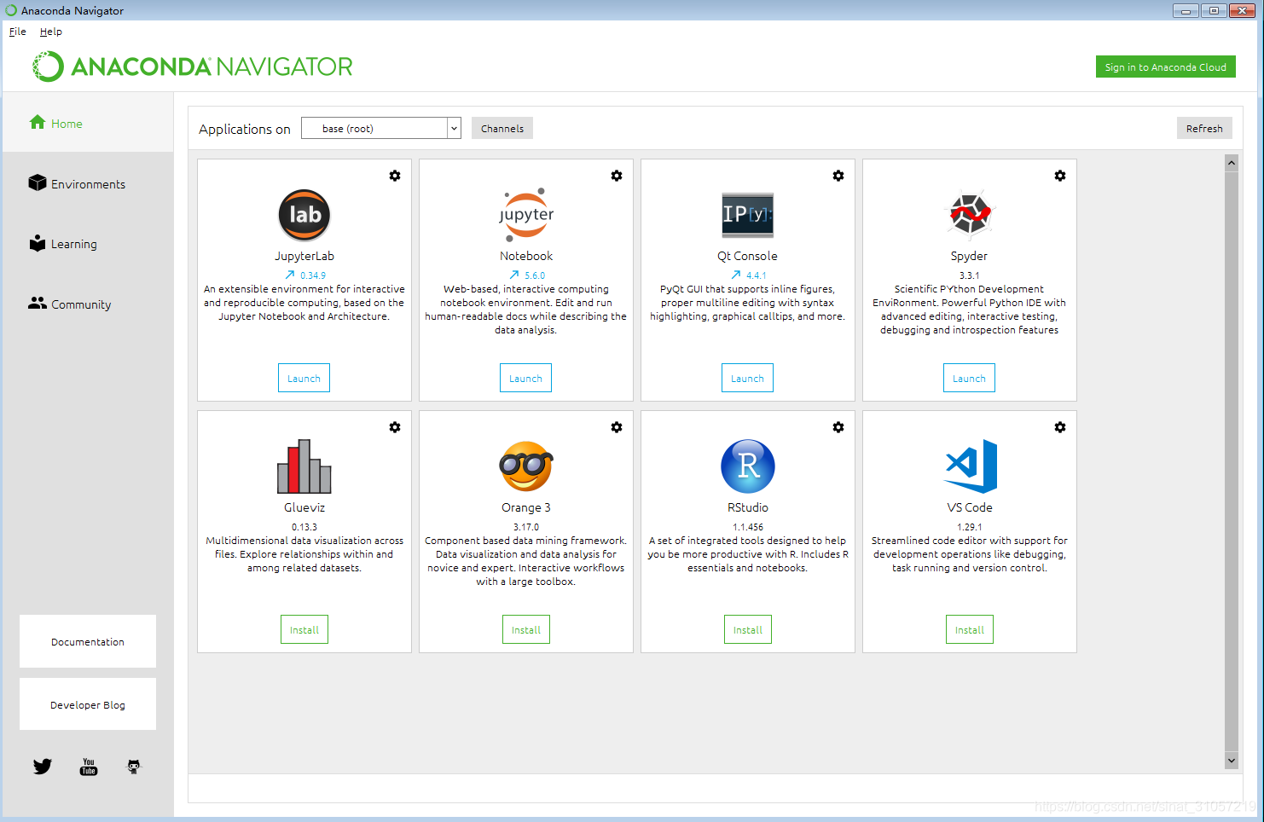Open Anaconda Twitter page icon
Screen dimensions: 1264x822
43,767
